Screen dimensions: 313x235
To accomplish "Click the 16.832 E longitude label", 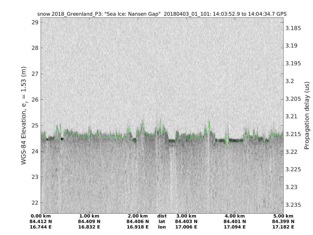I will click(x=89, y=227).
